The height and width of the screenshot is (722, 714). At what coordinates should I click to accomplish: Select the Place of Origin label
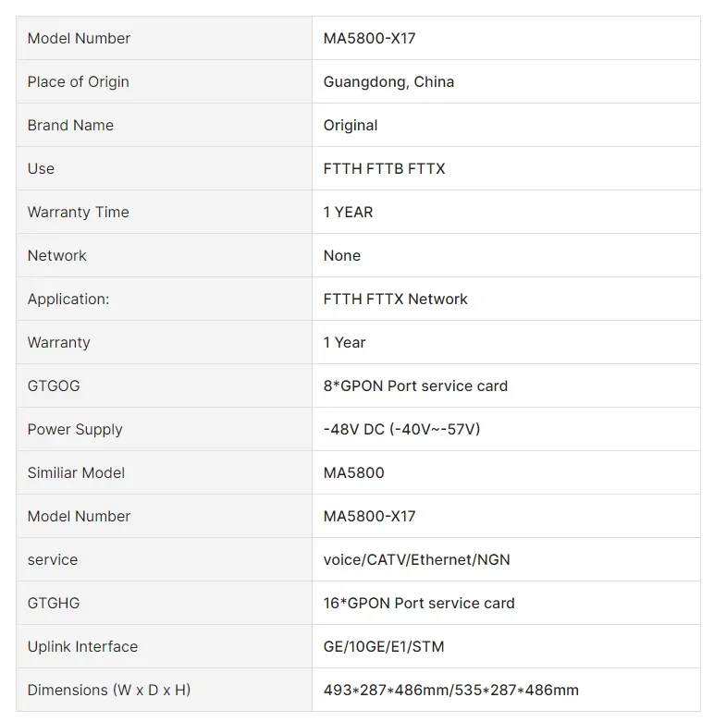coord(79,82)
